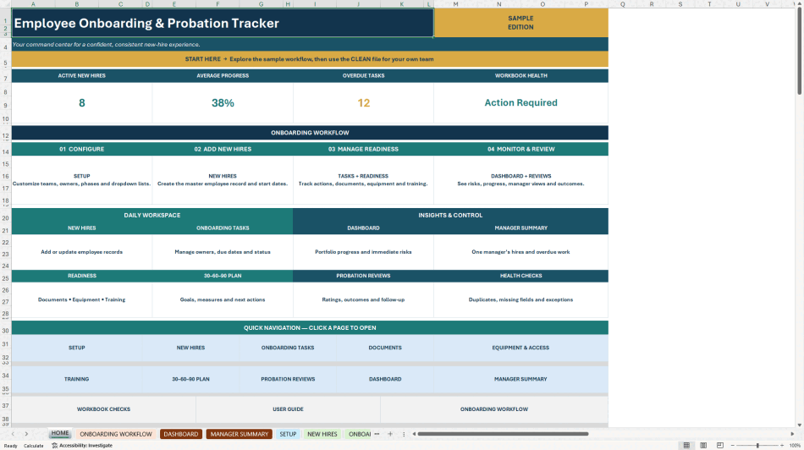Open sheet tab options dots handle

[x=404, y=434]
